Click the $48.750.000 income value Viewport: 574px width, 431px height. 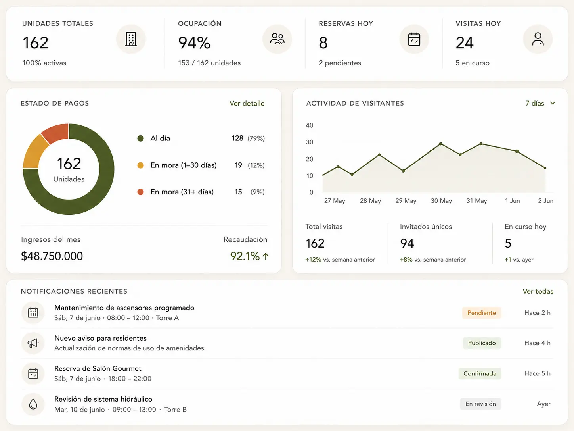pos(52,256)
